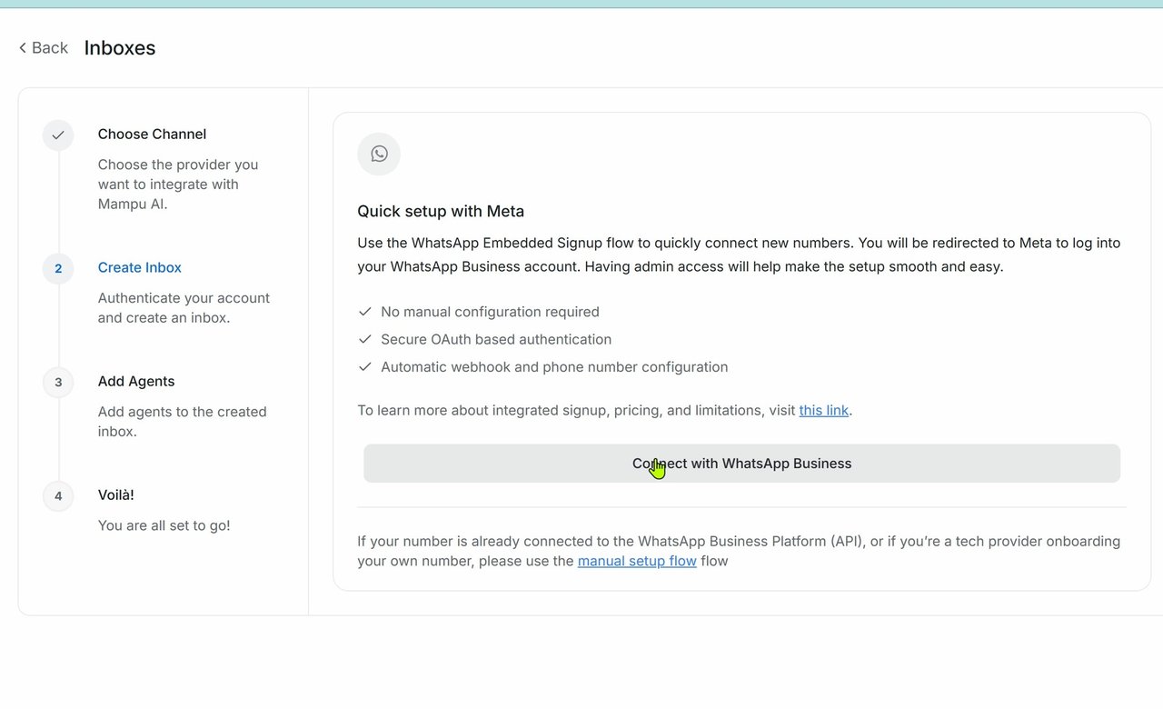Click checkmark beside Secure OAuth based authentication

(365, 339)
